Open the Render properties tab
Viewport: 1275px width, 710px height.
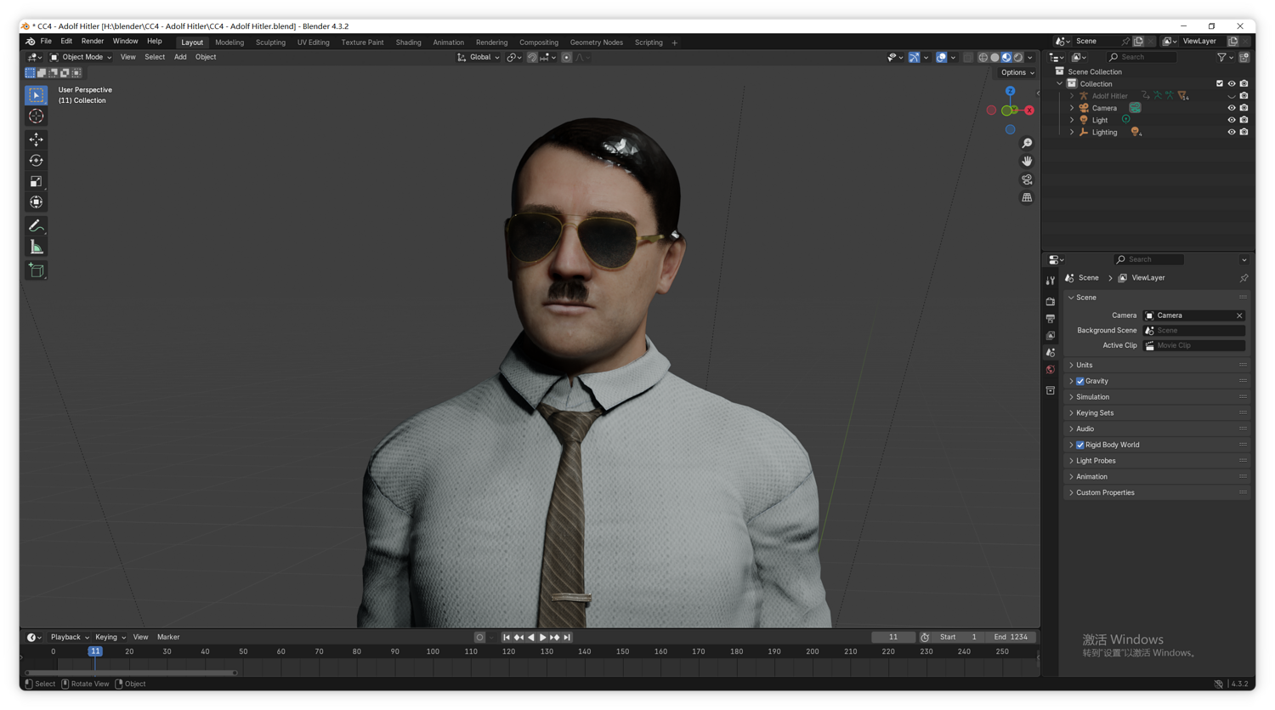tap(1051, 301)
